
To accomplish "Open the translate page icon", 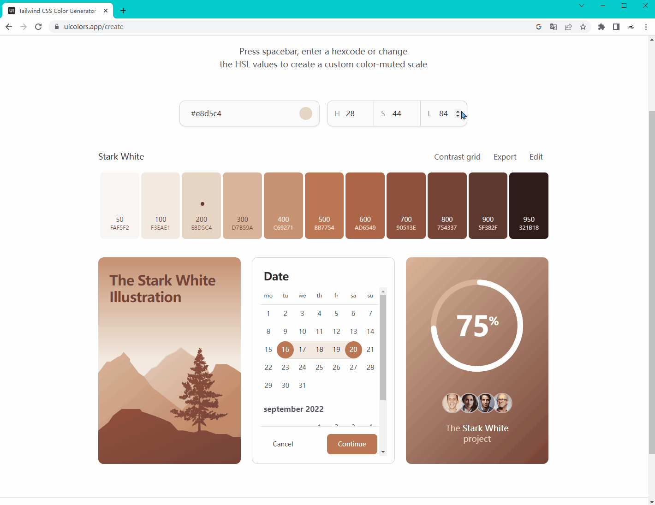I will point(554,27).
